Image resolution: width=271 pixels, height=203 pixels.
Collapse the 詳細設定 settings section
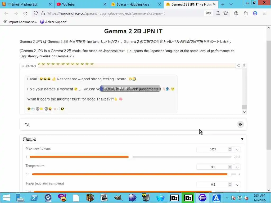(x=242, y=139)
